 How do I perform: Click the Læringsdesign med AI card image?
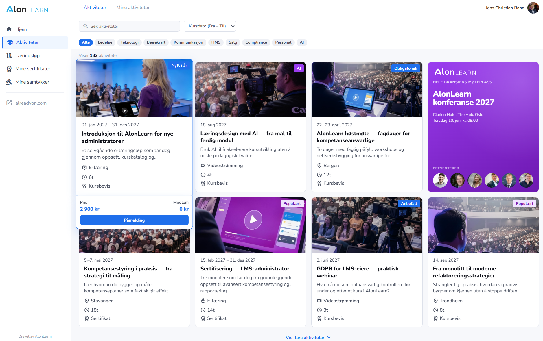(x=251, y=90)
